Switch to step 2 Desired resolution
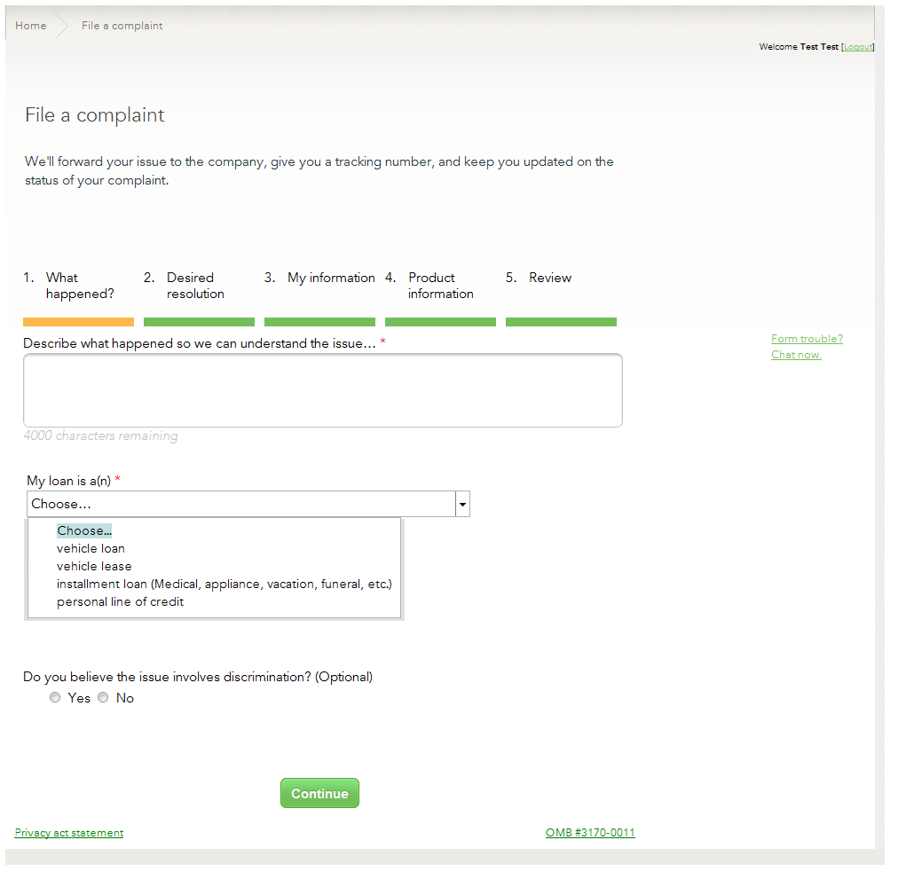The width and height of the screenshot is (898, 887). 195,286
